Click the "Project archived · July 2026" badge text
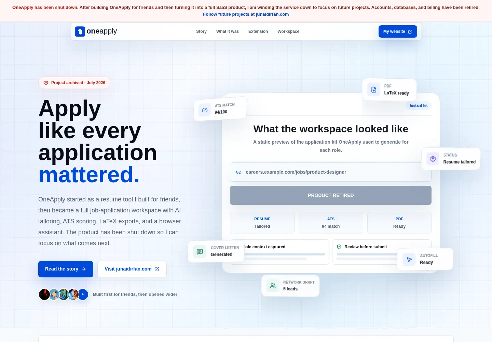492x342 pixels. (78, 83)
